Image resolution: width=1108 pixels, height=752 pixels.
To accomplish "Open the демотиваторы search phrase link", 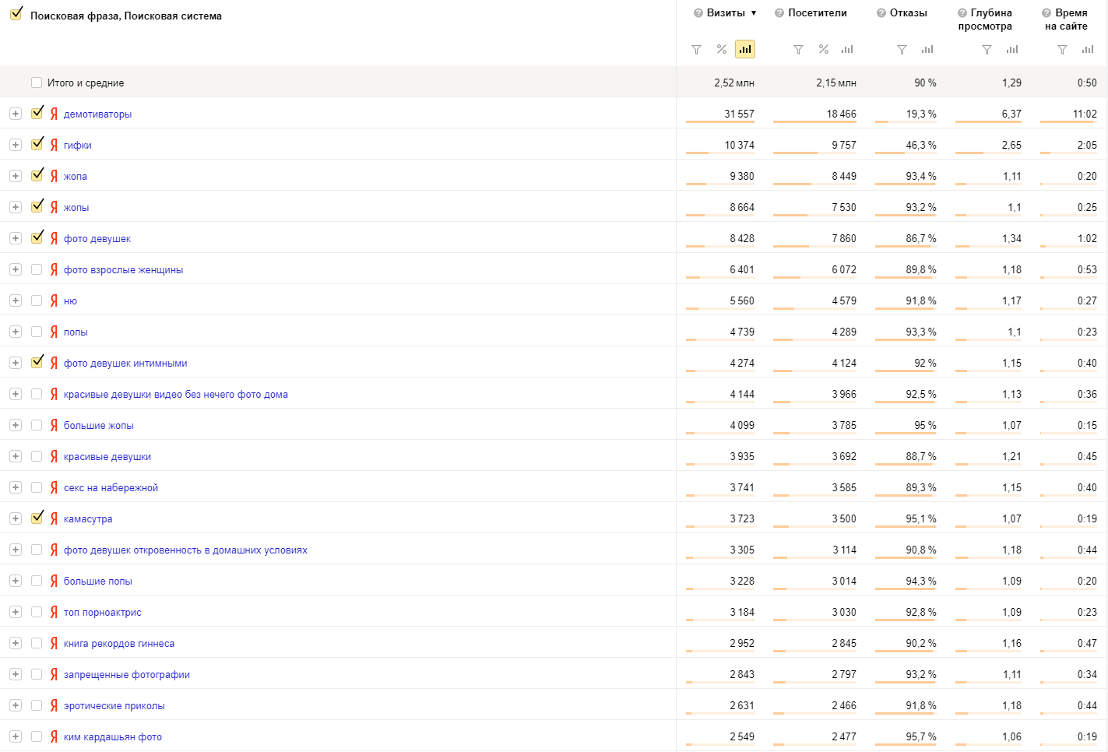I will point(97,114).
